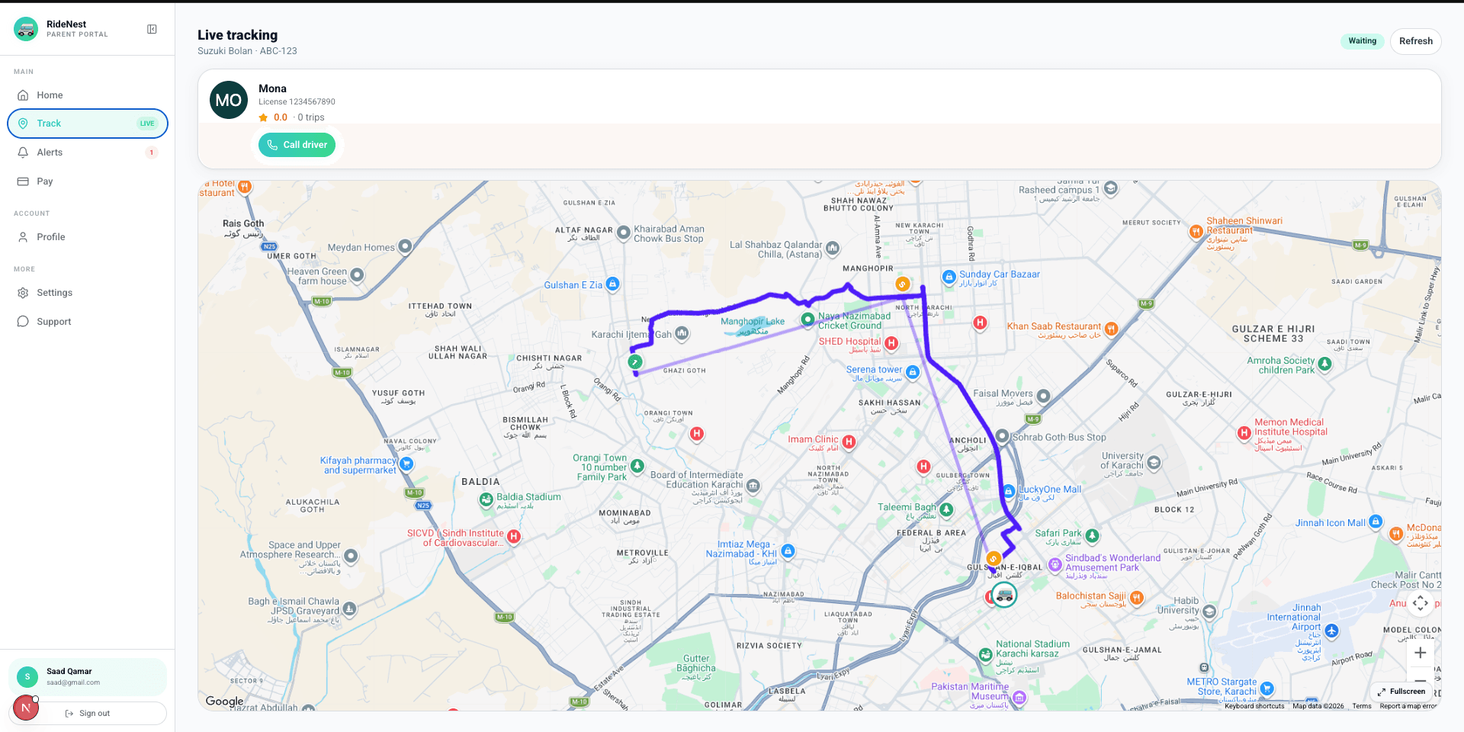
Task: Open the map Terms link
Action: click(1362, 706)
